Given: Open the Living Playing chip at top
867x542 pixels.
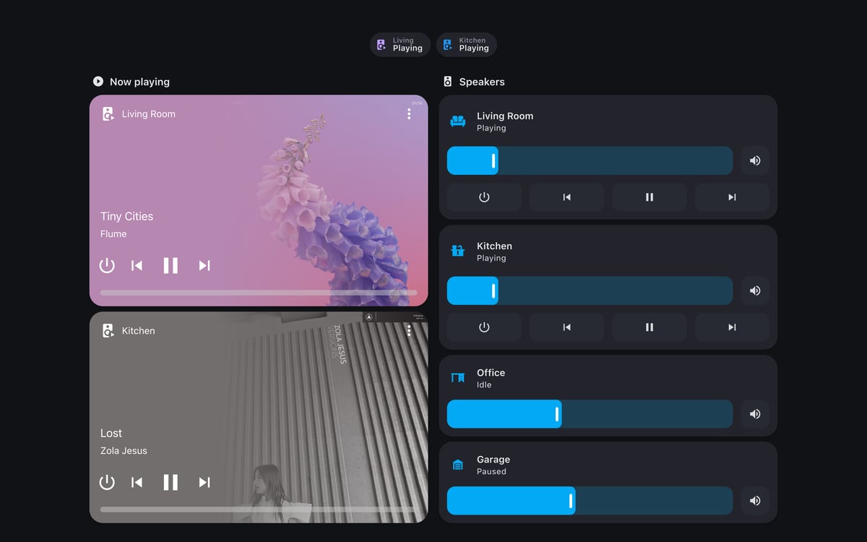Looking at the screenshot, I should click(x=400, y=45).
